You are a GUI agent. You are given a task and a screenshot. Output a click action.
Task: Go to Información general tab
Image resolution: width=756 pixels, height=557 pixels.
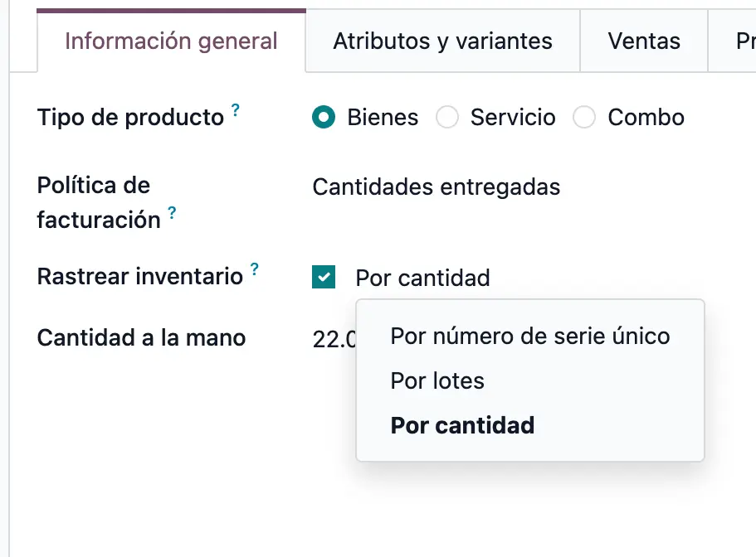(x=171, y=41)
